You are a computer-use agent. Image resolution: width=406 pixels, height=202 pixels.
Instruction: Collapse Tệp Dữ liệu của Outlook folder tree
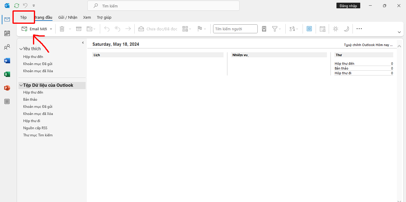point(21,86)
